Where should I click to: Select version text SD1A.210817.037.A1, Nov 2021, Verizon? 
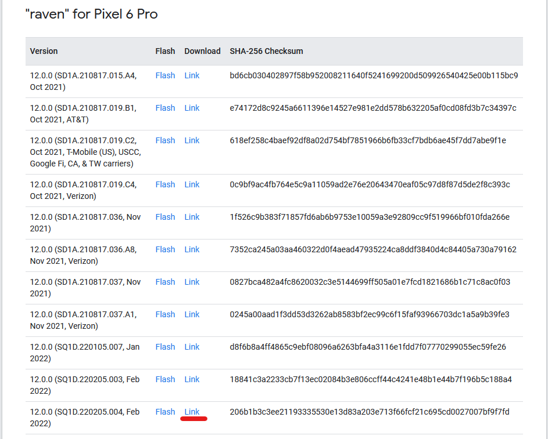(83, 320)
